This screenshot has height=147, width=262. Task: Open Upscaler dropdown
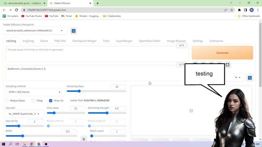(25, 114)
